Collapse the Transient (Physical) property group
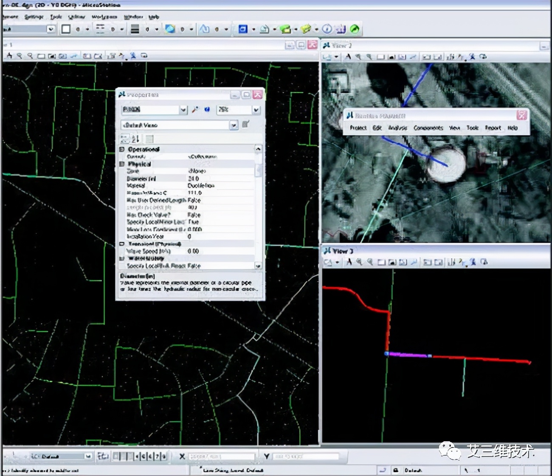Screen dimensions: 552x476 pos(122,244)
